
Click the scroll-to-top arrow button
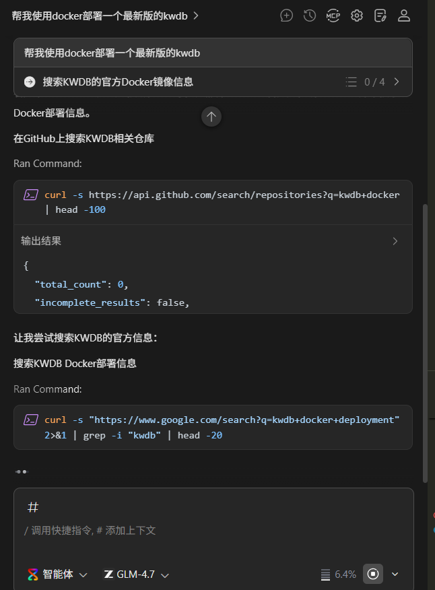pyautogui.click(x=211, y=116)
